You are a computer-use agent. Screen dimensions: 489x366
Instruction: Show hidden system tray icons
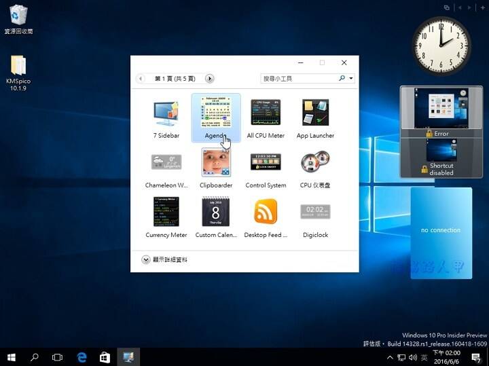click(x=390, y=358)
